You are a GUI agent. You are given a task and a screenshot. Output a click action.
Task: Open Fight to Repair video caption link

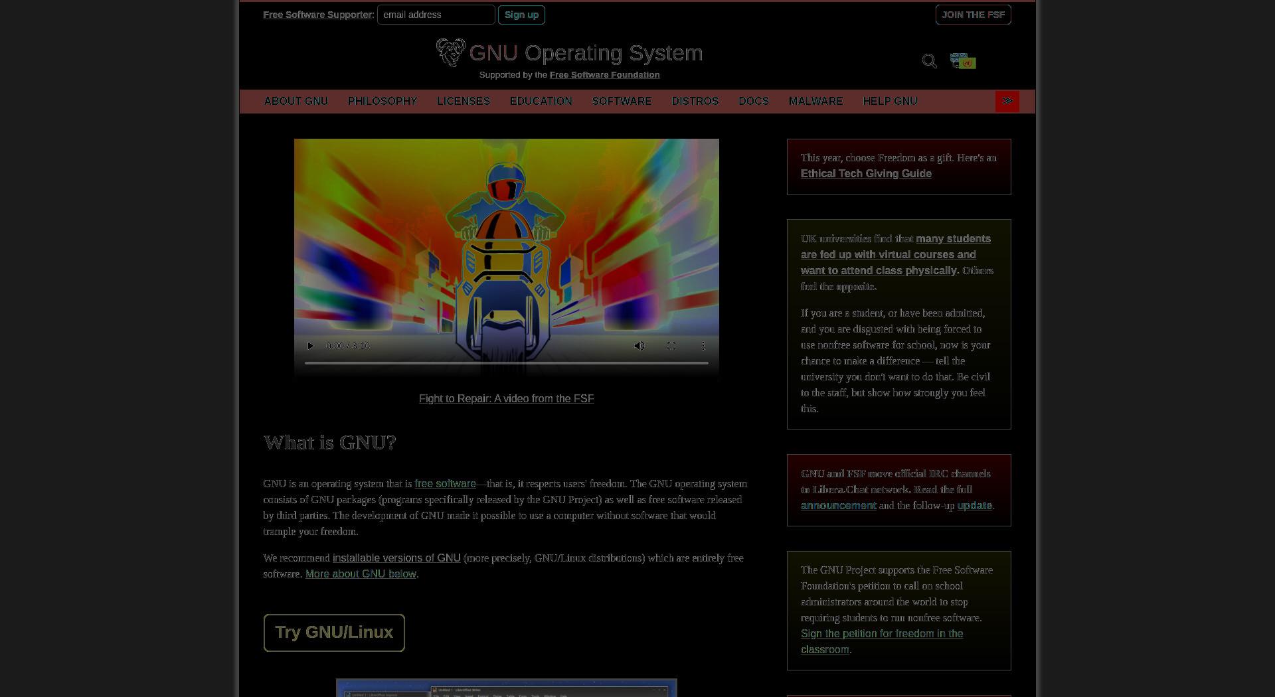point(506,398)
